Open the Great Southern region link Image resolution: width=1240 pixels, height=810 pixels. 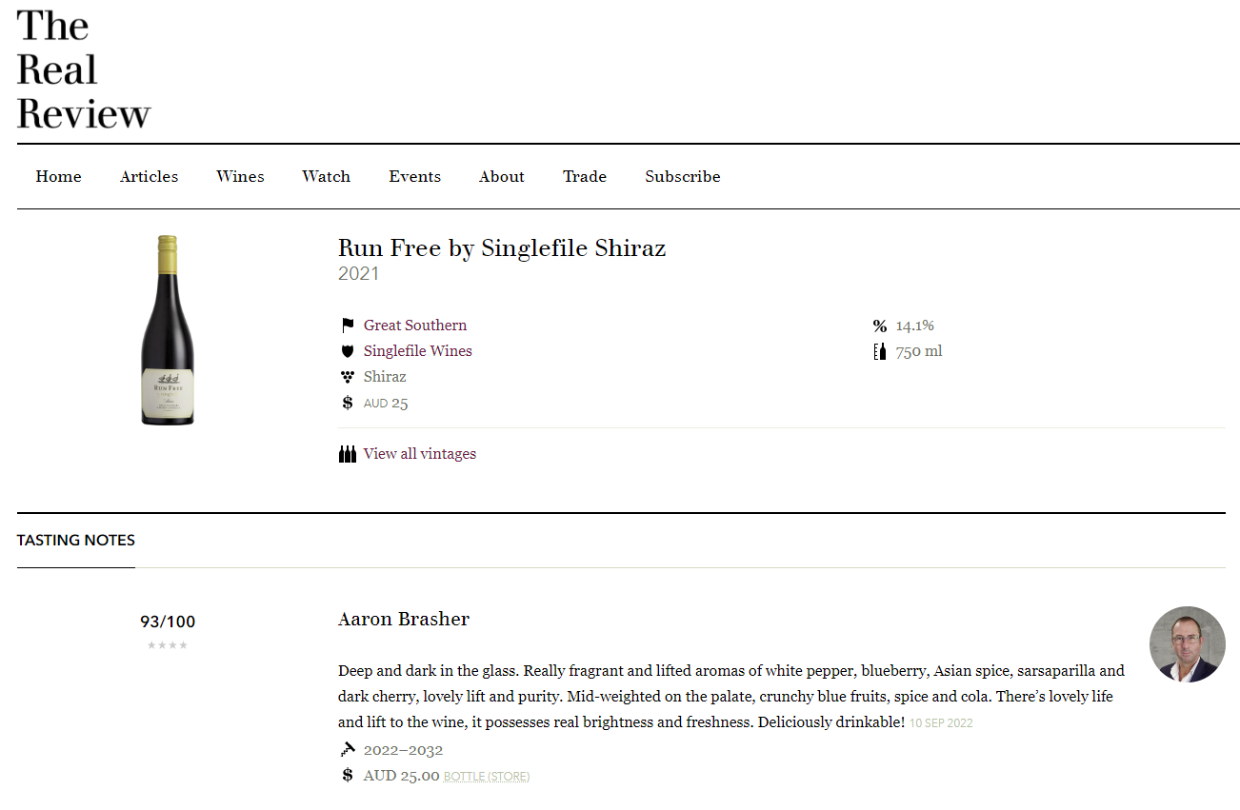415,326
